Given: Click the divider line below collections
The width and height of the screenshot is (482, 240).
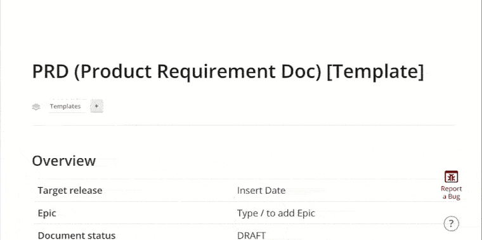Looking at the screenshot, I should coord(244,125).
